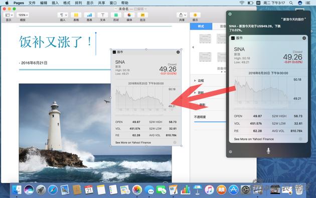Select the lower-left image style thumbnail
The width and height of the screenshot is (316, 198).
(x=205, y=57)
